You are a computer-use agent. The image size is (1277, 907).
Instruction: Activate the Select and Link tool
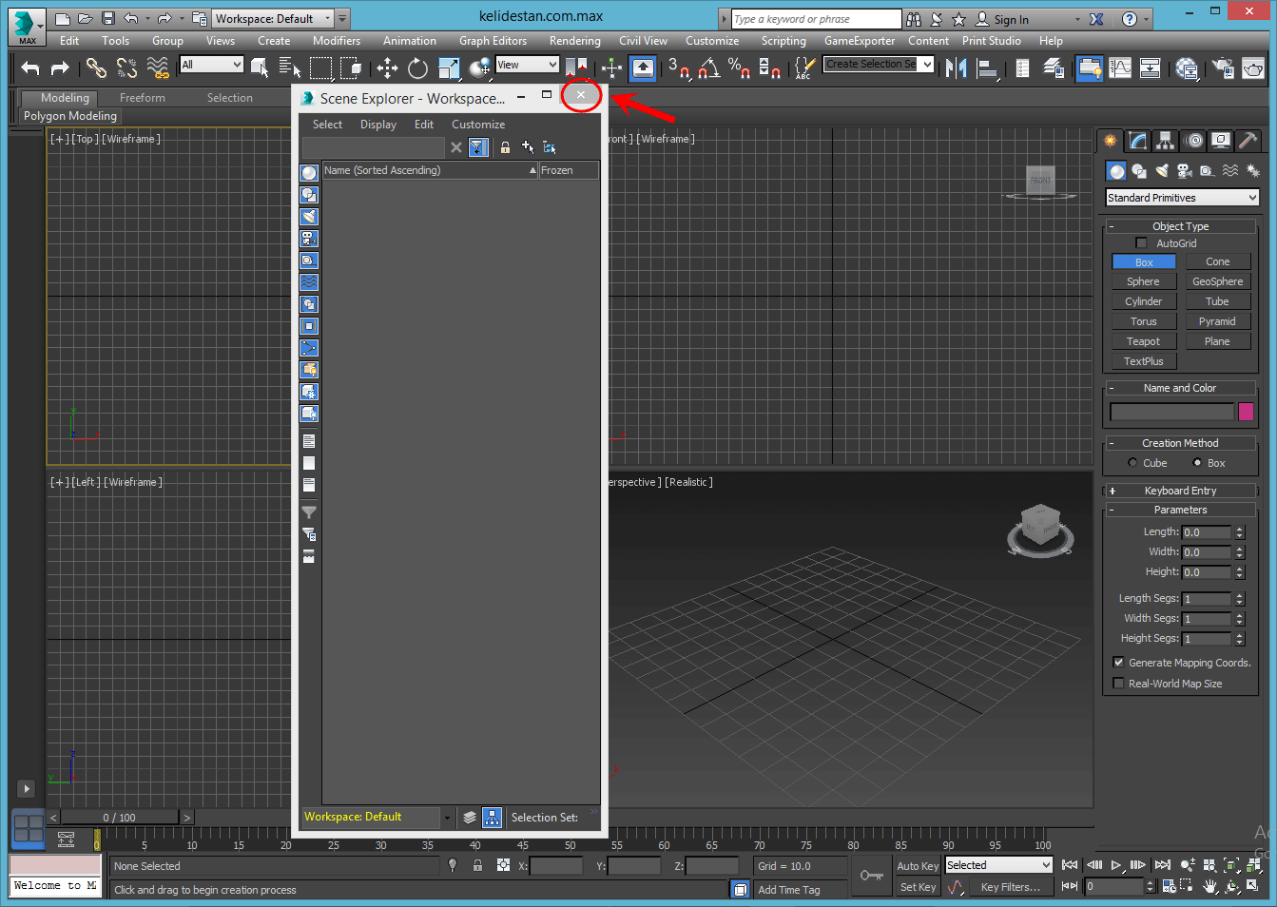tap(96, 67)
